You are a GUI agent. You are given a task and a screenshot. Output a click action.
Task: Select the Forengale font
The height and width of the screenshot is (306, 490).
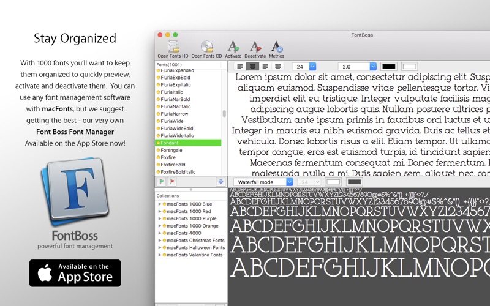coord(188,150)
